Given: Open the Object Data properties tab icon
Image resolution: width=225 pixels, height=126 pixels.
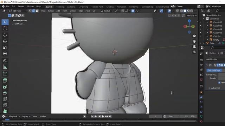Looking at the screenshot, I should click(201, 117).
